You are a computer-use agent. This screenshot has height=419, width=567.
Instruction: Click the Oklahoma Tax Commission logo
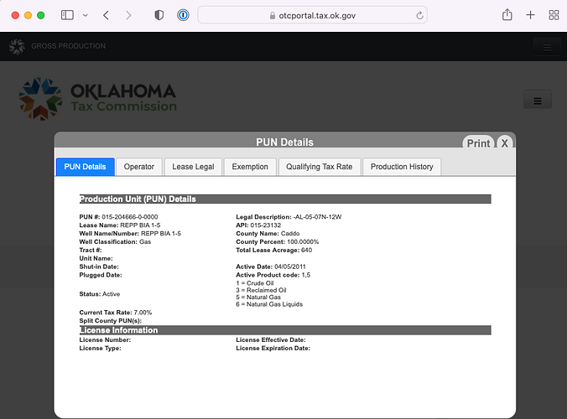(97, 99)
